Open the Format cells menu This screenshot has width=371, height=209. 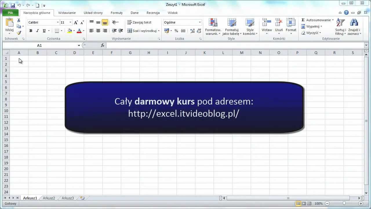click(291, 27)
